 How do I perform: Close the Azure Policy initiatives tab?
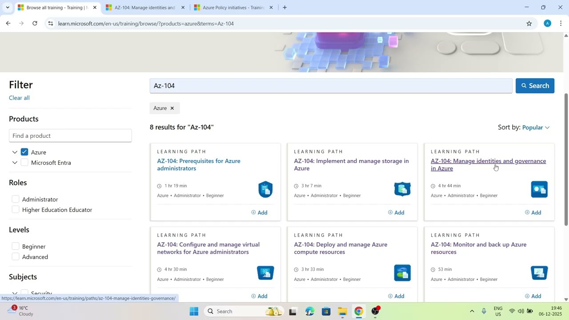tap(271, 8)
